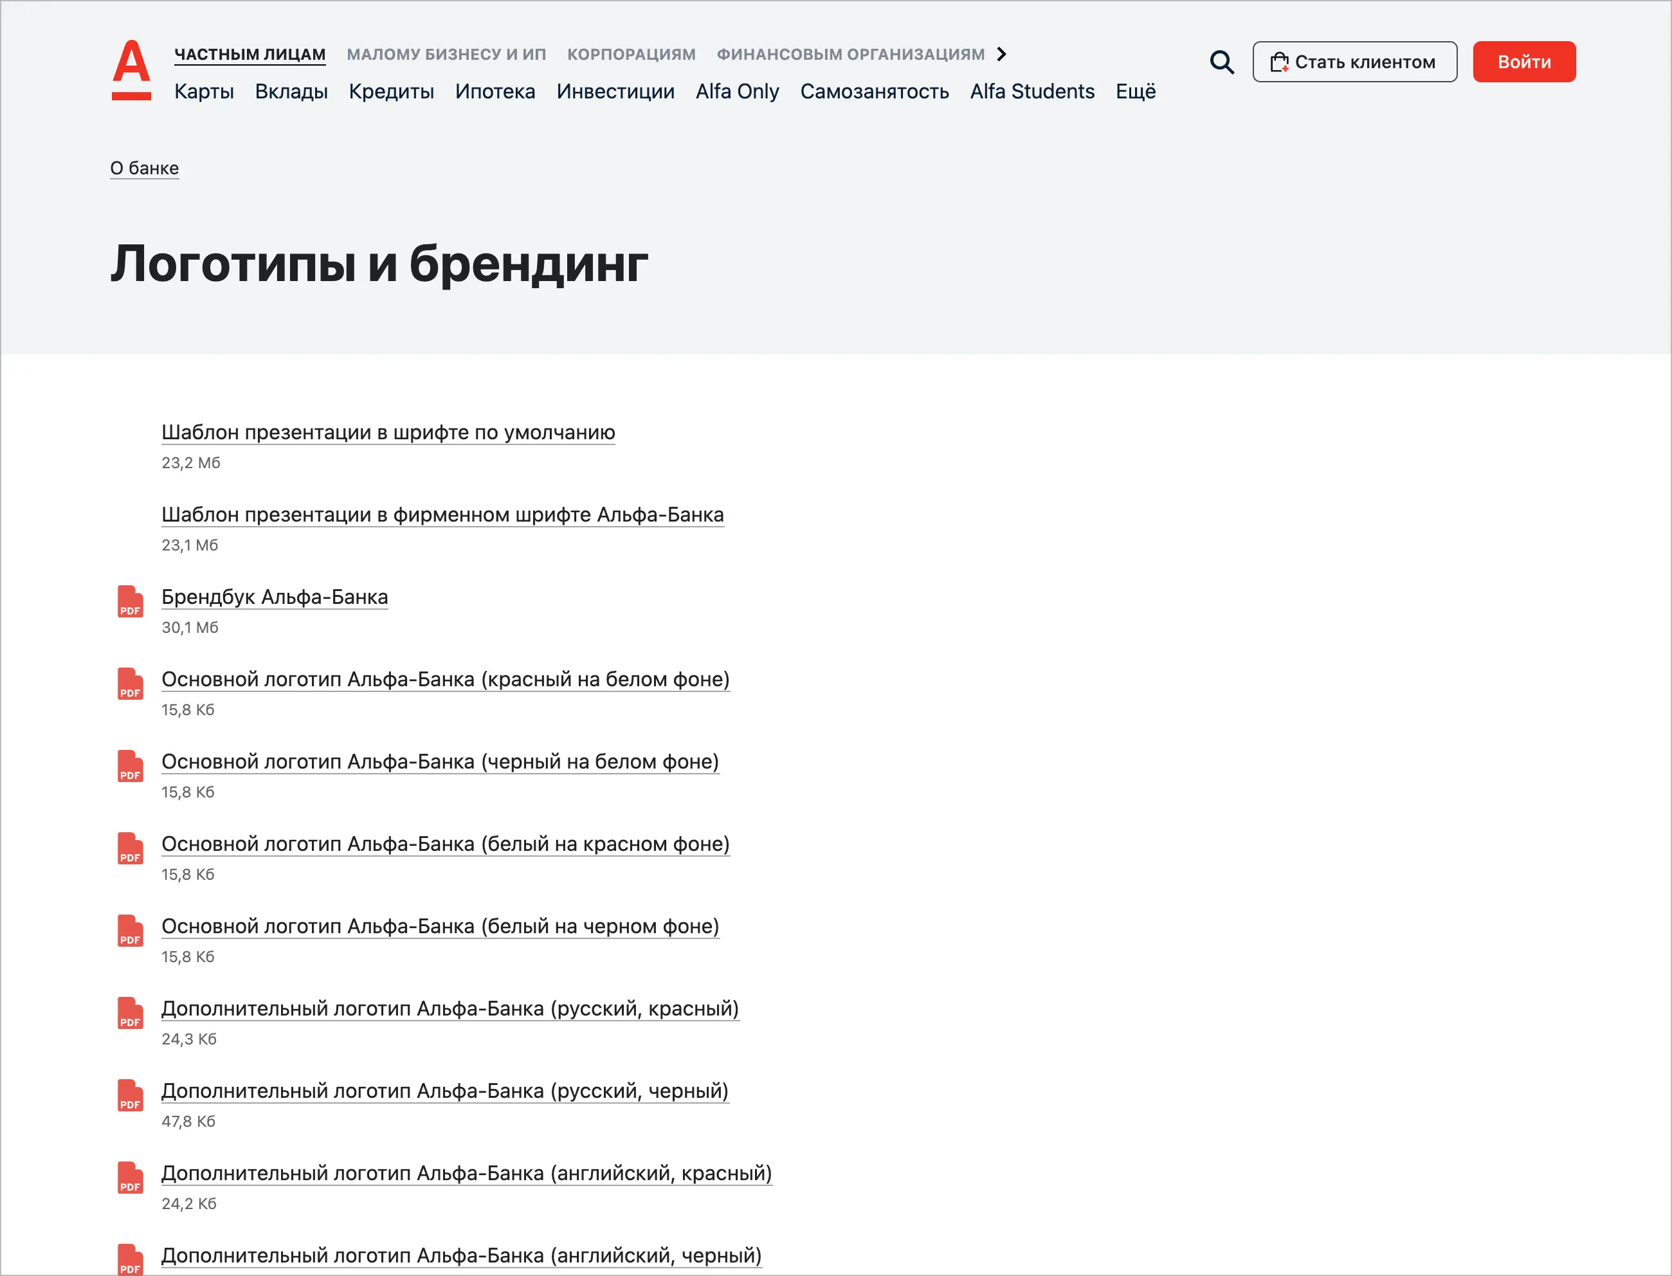The width and height of the screenshot is (1672, 1276).
Task: Click the 24,2 Кб file size text
Action: tap(189, 1203)
